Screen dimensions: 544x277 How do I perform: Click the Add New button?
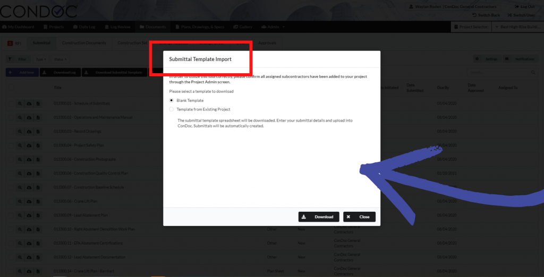(22, 73)
